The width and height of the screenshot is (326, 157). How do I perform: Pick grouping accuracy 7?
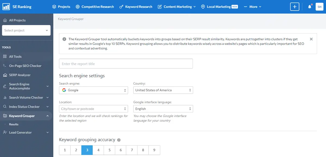coord(132,150)
